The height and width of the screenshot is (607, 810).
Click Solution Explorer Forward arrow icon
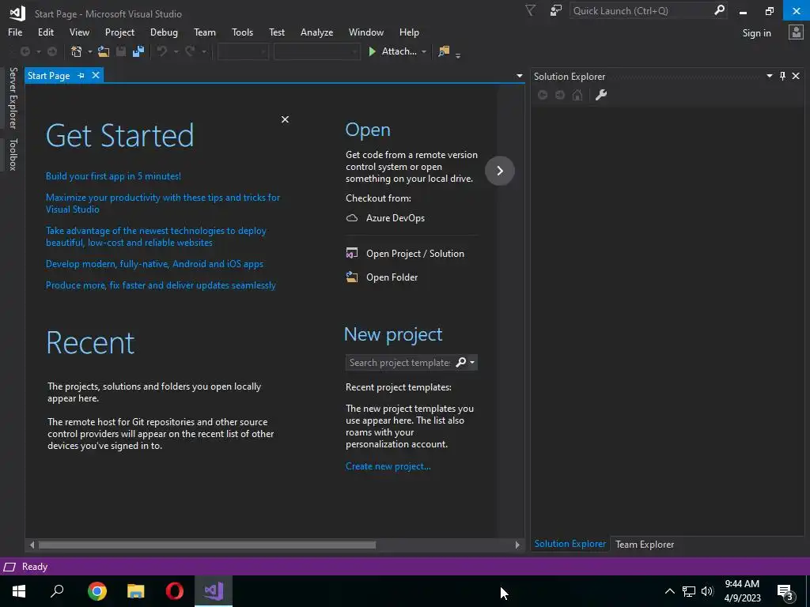pyautogui.click(x=560, y=95)
